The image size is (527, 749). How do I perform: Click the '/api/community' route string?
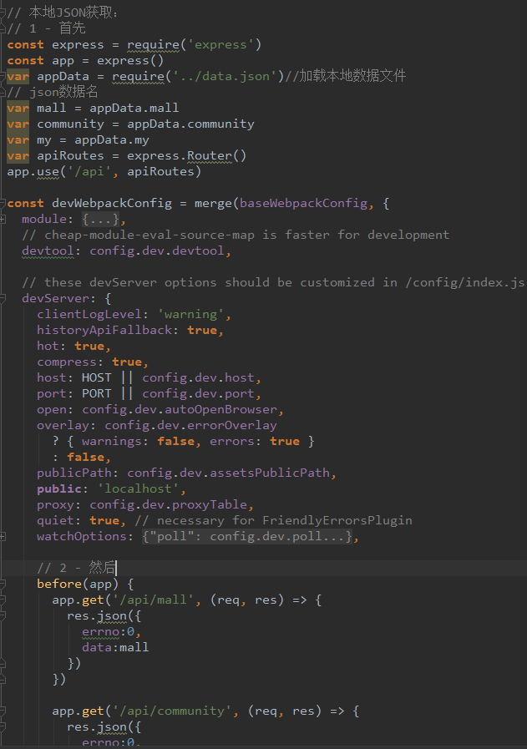(172, 711)
